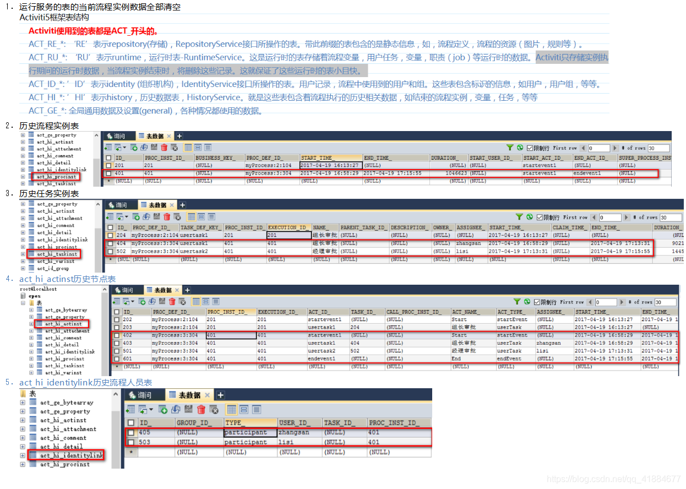This screenshot has width=686, height=489.
Task: Open the act_hi_identitylink历史流程人员表 heading link
Action: (x=85, y=382)
